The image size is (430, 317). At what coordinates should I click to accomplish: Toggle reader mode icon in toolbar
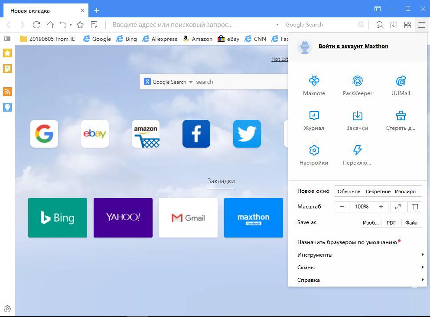click(94, 25)
